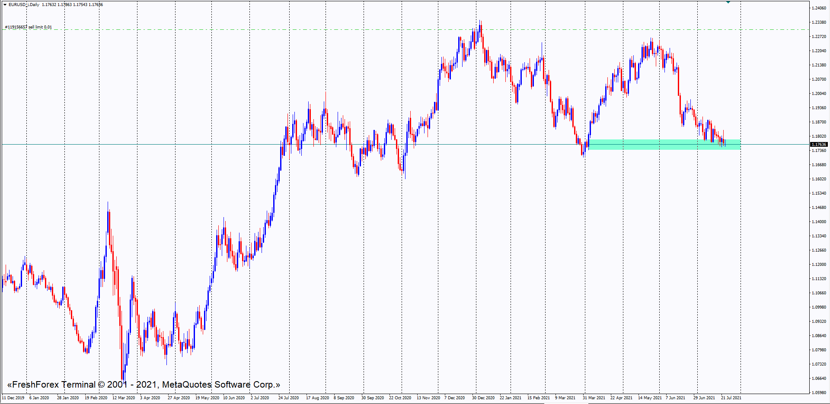This screenshot has width=830, height=404.
Task: Click the 21 Jul 2021 date label
Action: point(731,398)
